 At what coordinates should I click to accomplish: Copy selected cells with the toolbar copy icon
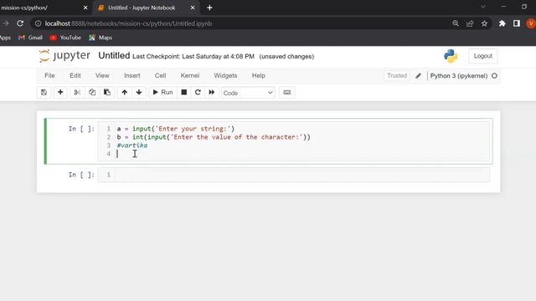coord(92,93)
